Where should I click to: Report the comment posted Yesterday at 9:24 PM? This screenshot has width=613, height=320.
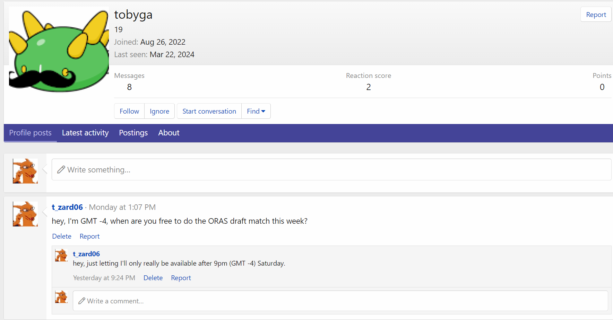click(181, 278)
